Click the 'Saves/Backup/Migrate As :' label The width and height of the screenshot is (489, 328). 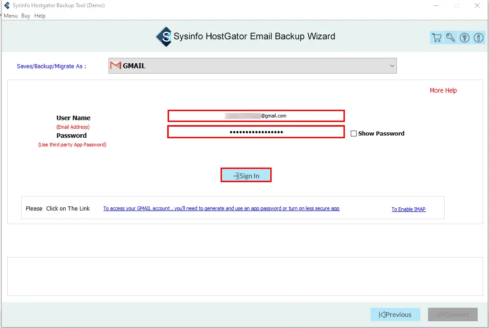click(x=52, y=66)
